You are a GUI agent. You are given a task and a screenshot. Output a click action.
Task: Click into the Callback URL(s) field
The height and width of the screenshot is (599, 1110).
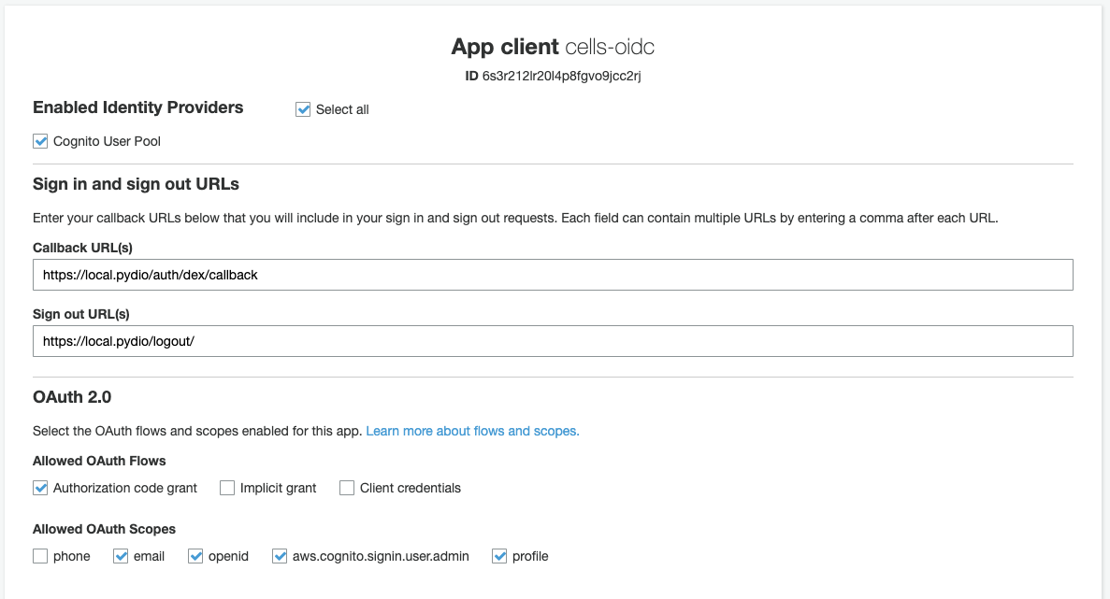553,275
